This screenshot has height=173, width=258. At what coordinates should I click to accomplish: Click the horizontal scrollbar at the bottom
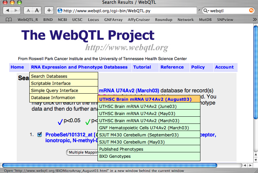[x=126, y=165]
